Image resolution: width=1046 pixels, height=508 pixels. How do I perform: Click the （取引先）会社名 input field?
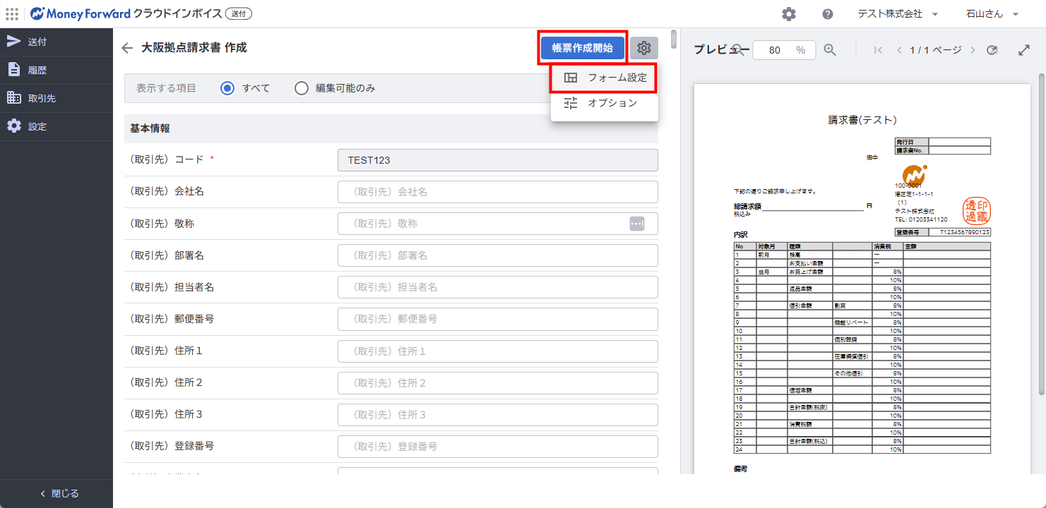497,192
